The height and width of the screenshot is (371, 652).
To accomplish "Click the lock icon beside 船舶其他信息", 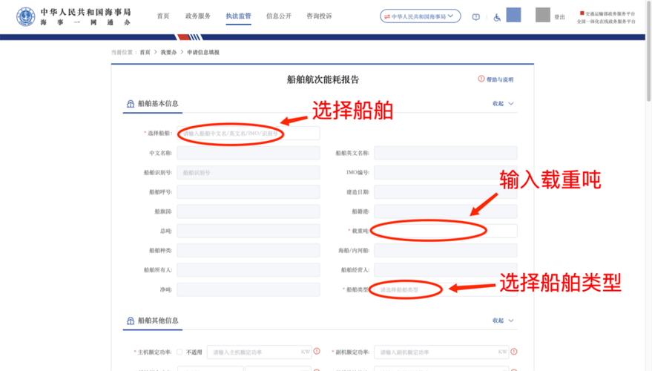I will tap(130, 321).
